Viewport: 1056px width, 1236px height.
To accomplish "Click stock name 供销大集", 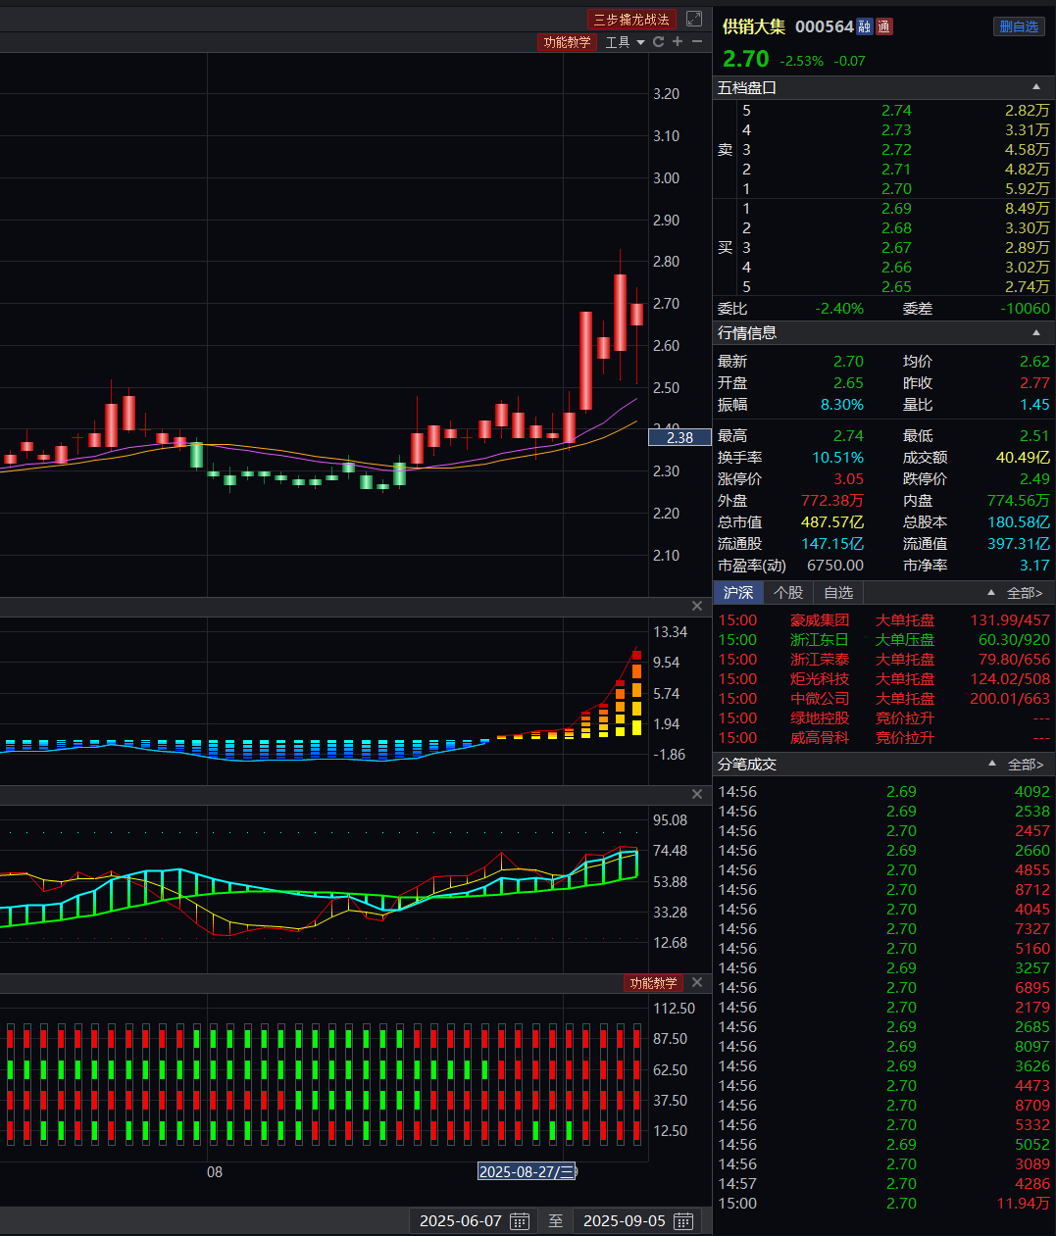I will pyautogui.click(x=754, y=26).
